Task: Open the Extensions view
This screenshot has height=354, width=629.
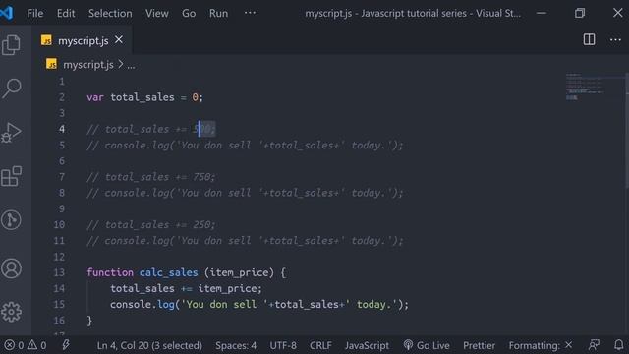Action: pyautogui.click(x=11, y=176)
